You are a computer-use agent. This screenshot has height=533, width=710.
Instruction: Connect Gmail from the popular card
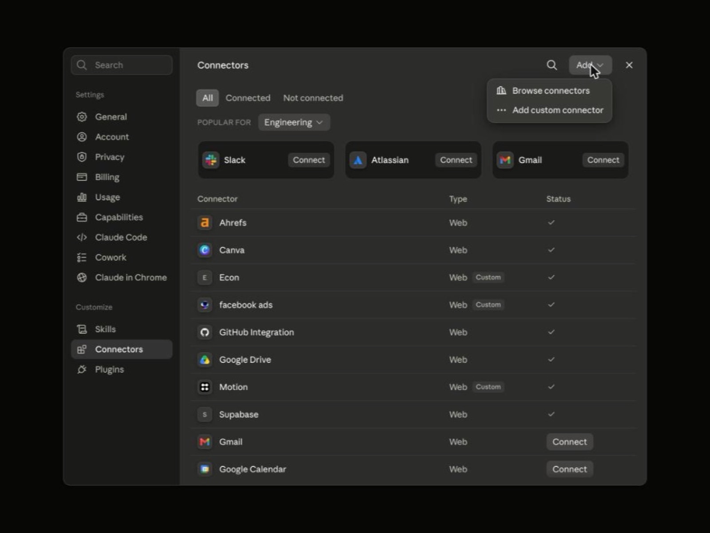tap(603, 160)
